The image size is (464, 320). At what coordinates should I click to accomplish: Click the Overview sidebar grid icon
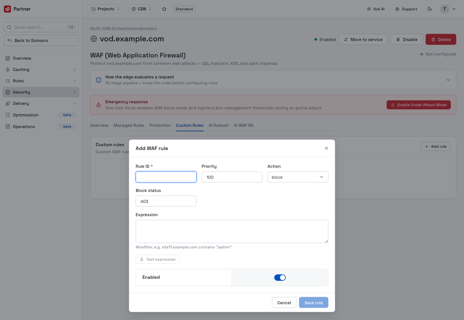tap(8, 58)
